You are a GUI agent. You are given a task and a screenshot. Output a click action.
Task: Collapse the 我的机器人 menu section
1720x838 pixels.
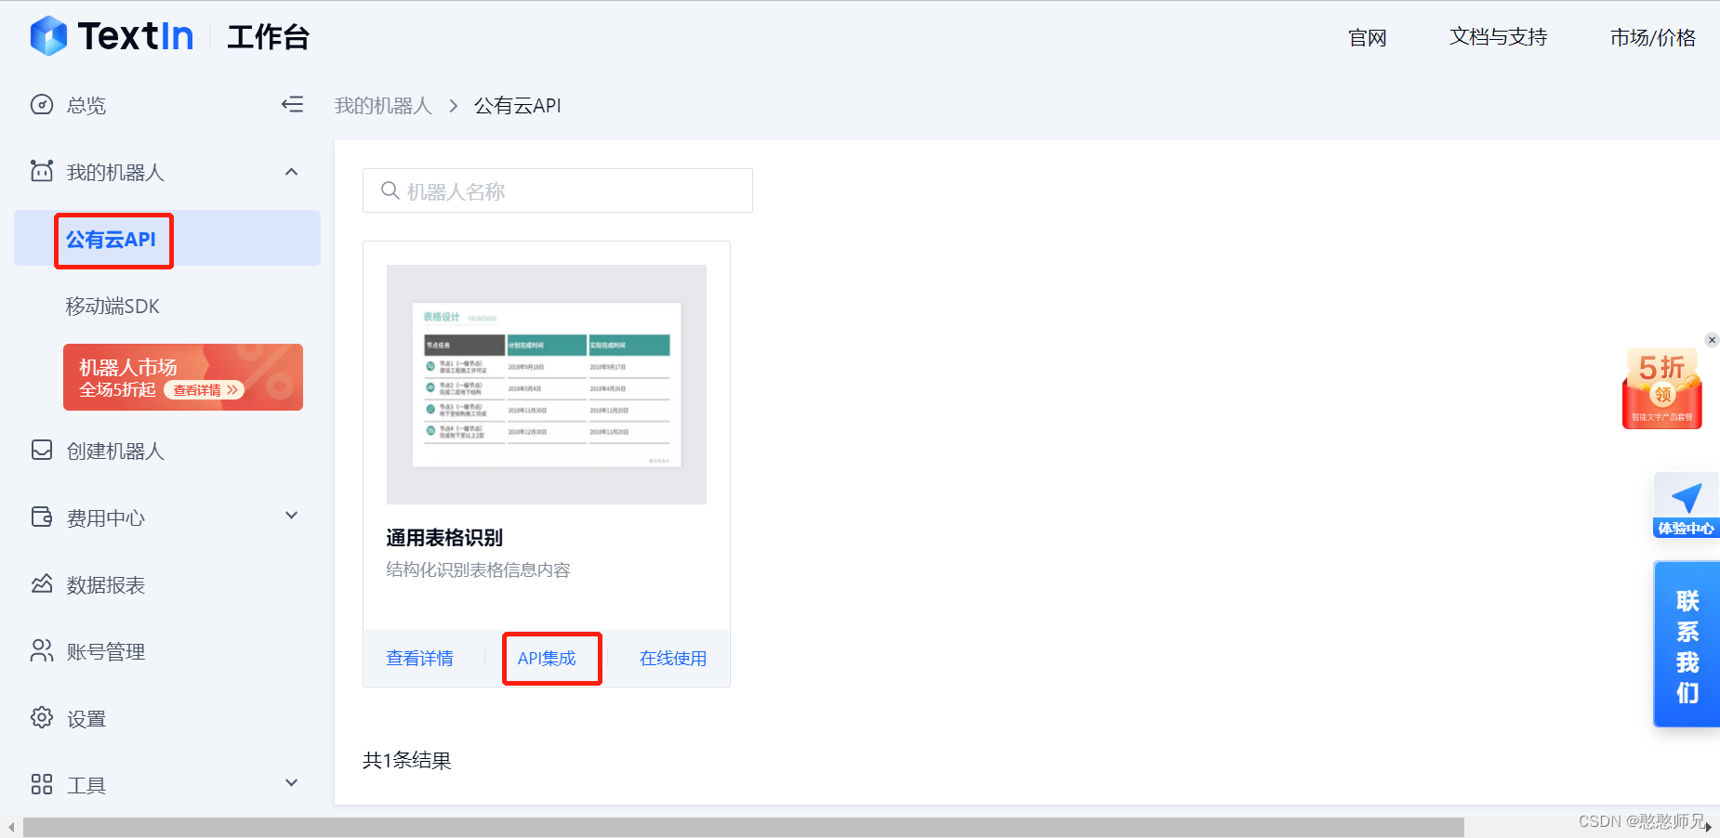pyautogui.click(x=291, y=172)
